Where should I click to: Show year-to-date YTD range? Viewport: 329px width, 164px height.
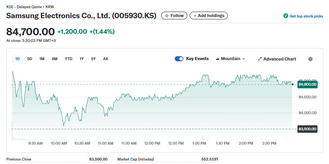coord(69,59)
